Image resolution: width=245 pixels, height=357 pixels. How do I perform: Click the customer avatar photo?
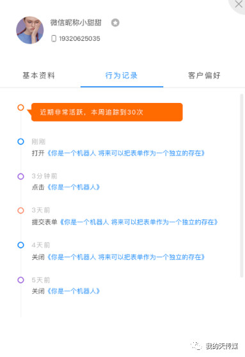click(29, 30)
